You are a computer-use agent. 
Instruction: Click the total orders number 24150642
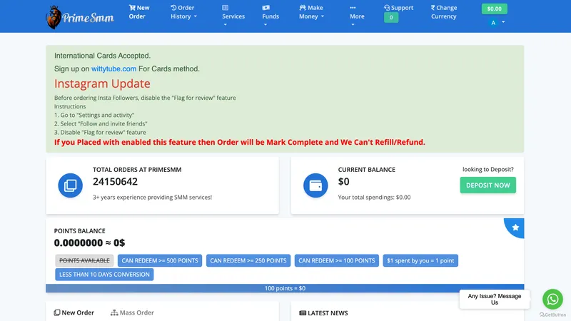coord(115,182)
